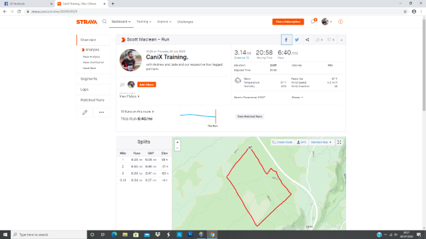426x239 pixels.
Task: Open Microsoft Edge from taskbar
Action: coord(114,234)
